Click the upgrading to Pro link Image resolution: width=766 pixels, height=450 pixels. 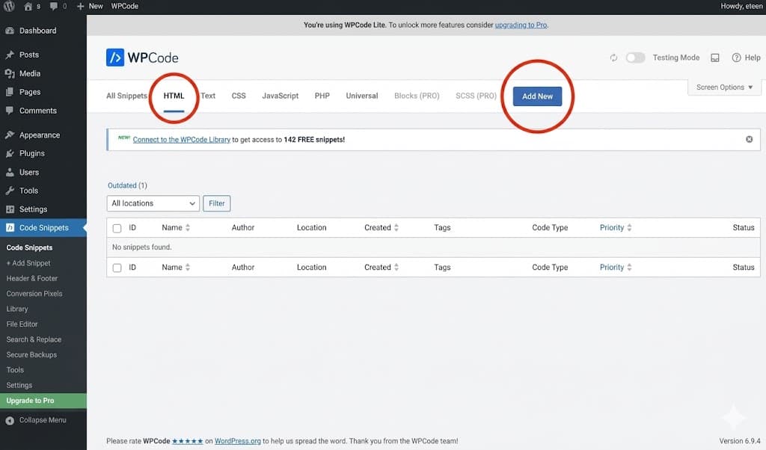point(521,25)
